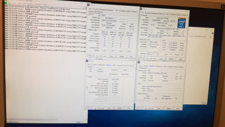Image resolution: width=225 pixels, height=127 pixels.
Task: Click the Intel Core i7 logo badge
Action: (x=181, y=23)
